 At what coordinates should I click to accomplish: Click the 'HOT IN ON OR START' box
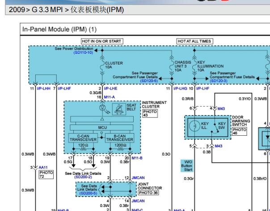[x=102, y=41]
